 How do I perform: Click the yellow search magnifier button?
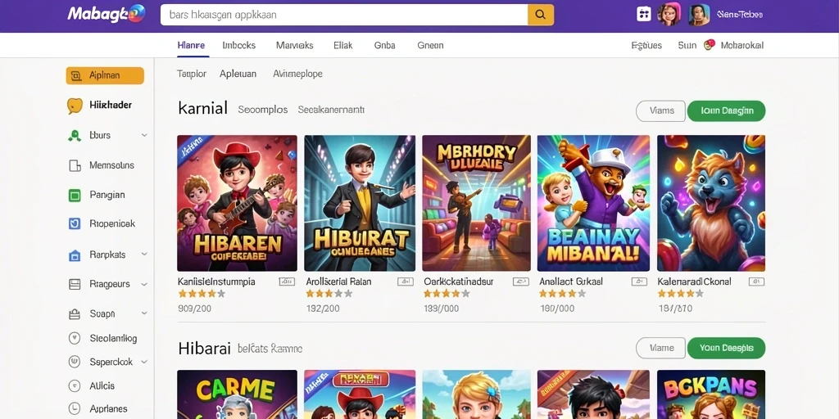click(541, 15)
